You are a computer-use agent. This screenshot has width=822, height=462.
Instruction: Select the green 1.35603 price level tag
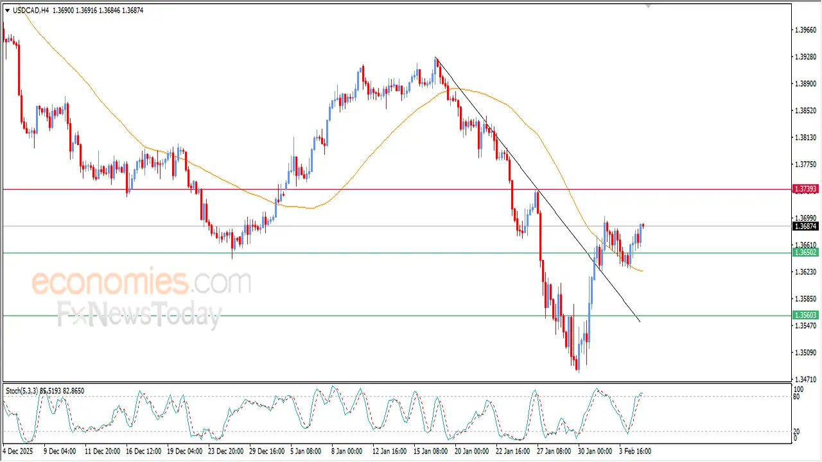(805, 315)
